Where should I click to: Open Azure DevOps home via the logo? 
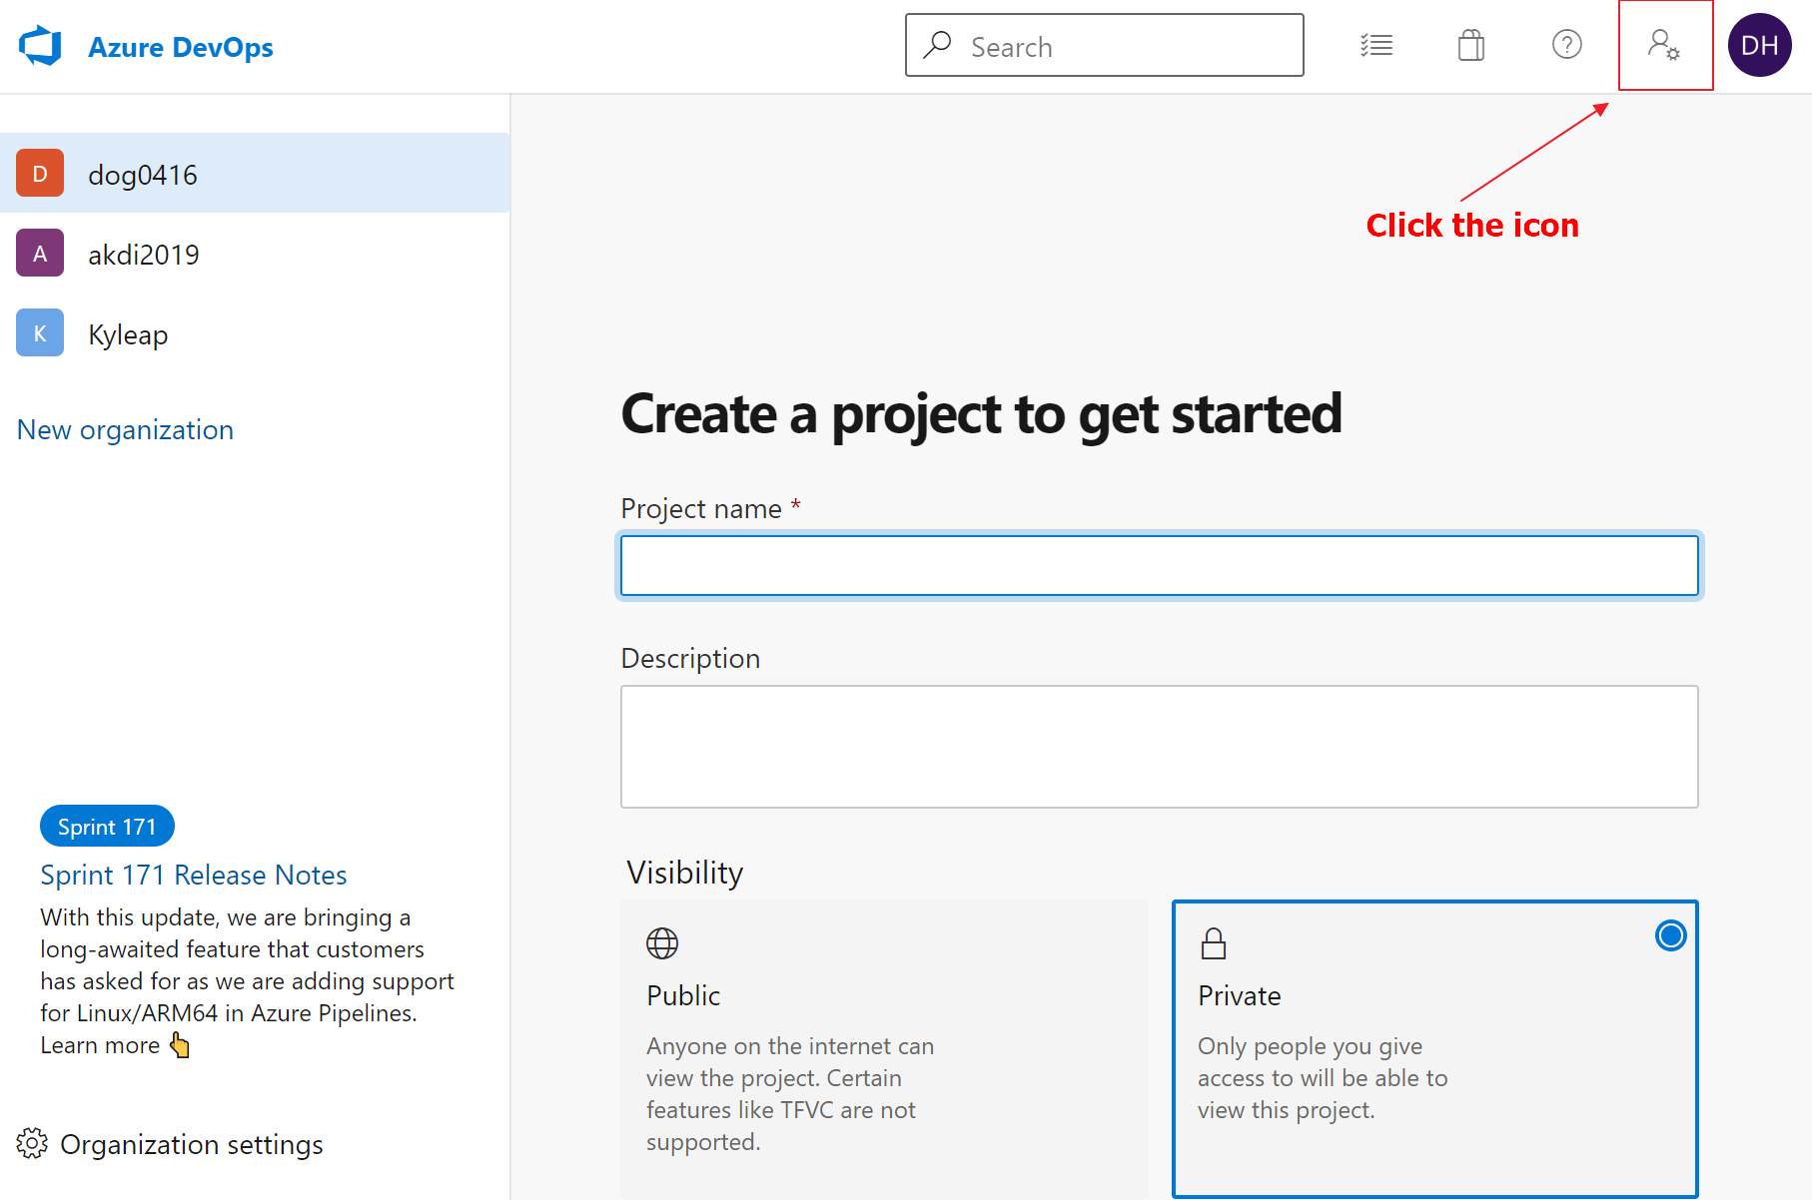(x=40, y=45)
